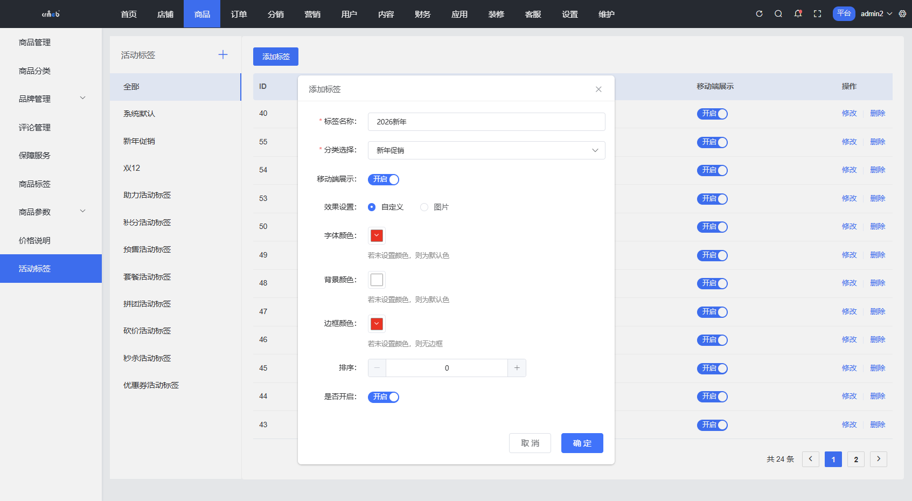The image size is (912, 501).
Task: Select 秒杀活动标签 category
Action: pos(176,358)
